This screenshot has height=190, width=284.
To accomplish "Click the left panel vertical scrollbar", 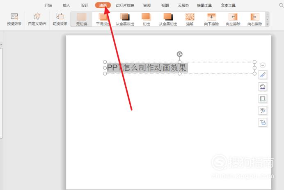I will [1, 93].
